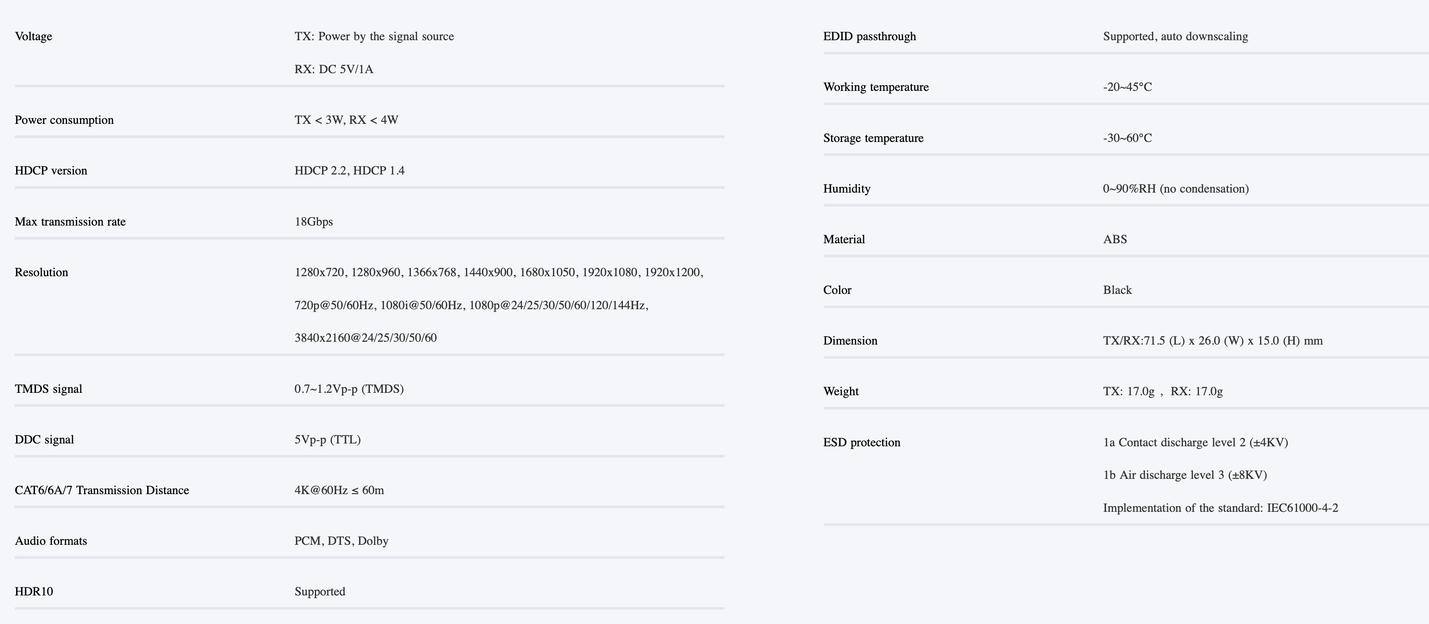Click the CAT6/6A/7 Transmission Distance label
The image size is (1429, 624).
(101, 491)
